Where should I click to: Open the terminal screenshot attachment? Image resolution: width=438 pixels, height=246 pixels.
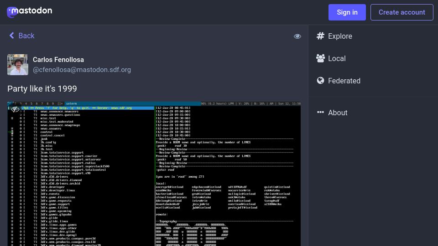[x=154, y=174]
